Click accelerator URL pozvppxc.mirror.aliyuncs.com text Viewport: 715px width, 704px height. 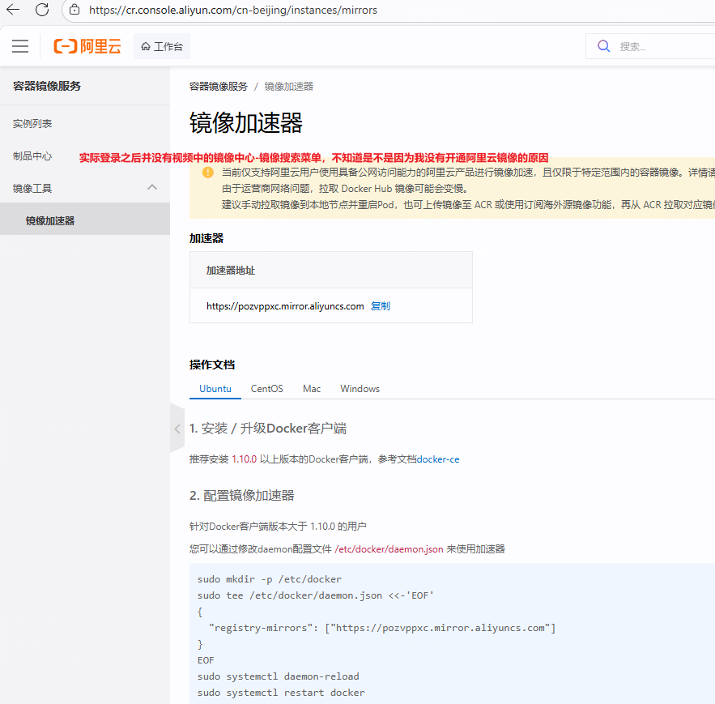[285, 306]
